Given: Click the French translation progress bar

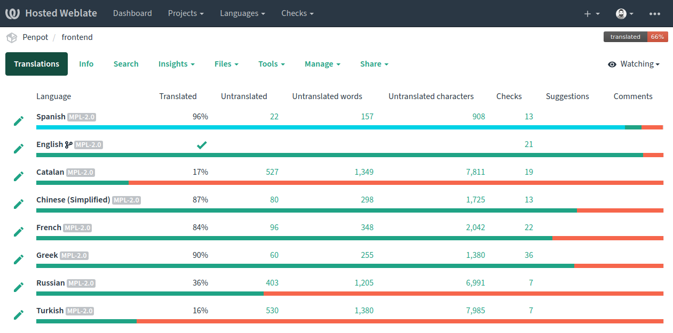Looking at the screenshot, I should pyautogui.click(x=350, y=238).
